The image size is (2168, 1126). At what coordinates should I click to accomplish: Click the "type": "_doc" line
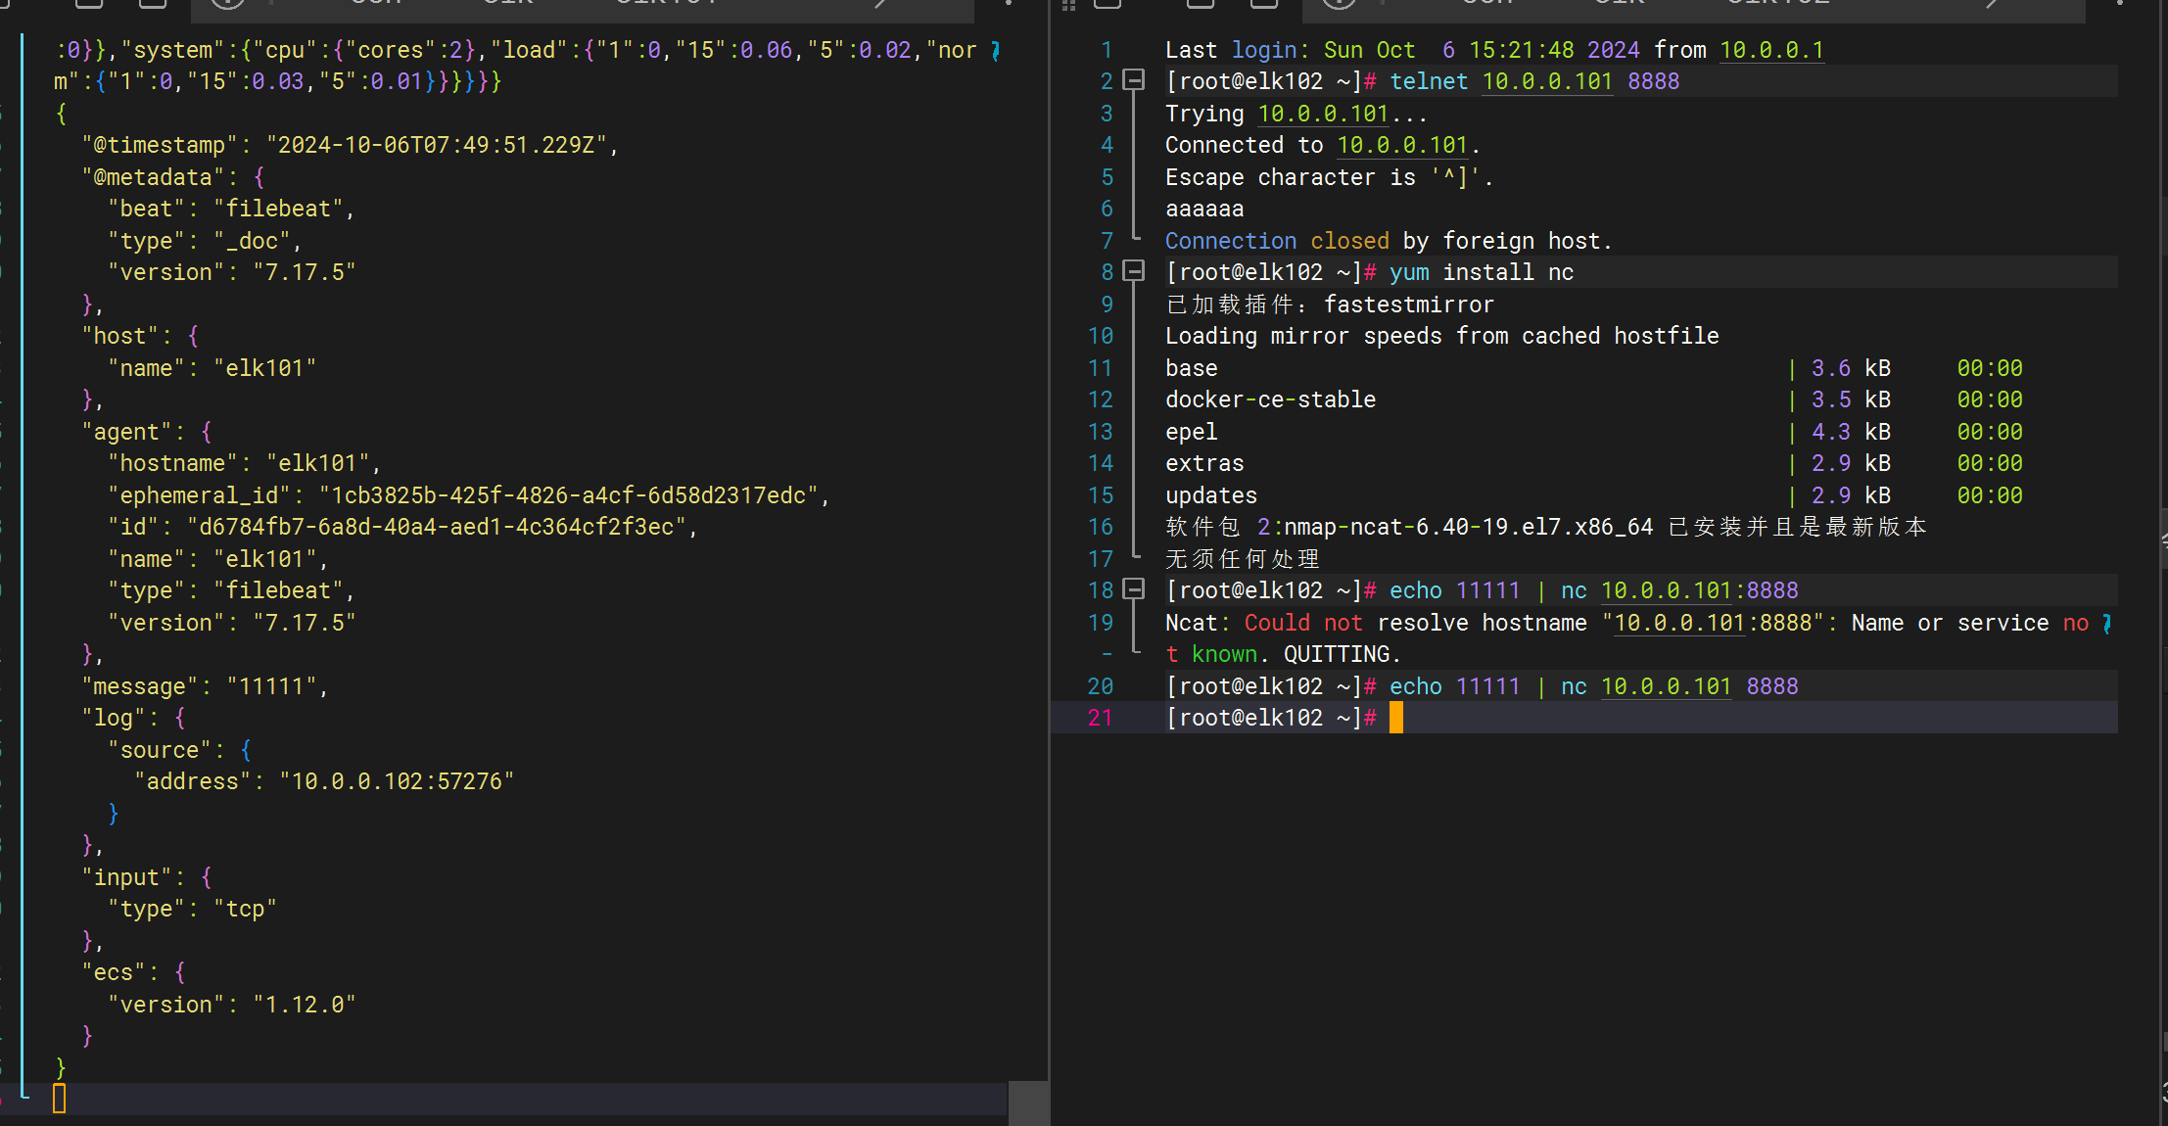tap(205, 241)
